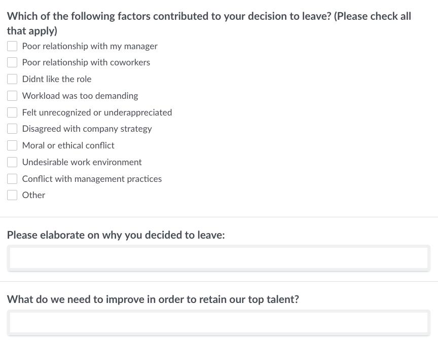438x344 pixels.
Task: Click the 'Workload was too demanding' label text
Action: pyautogui.click(x=80, y=96)
